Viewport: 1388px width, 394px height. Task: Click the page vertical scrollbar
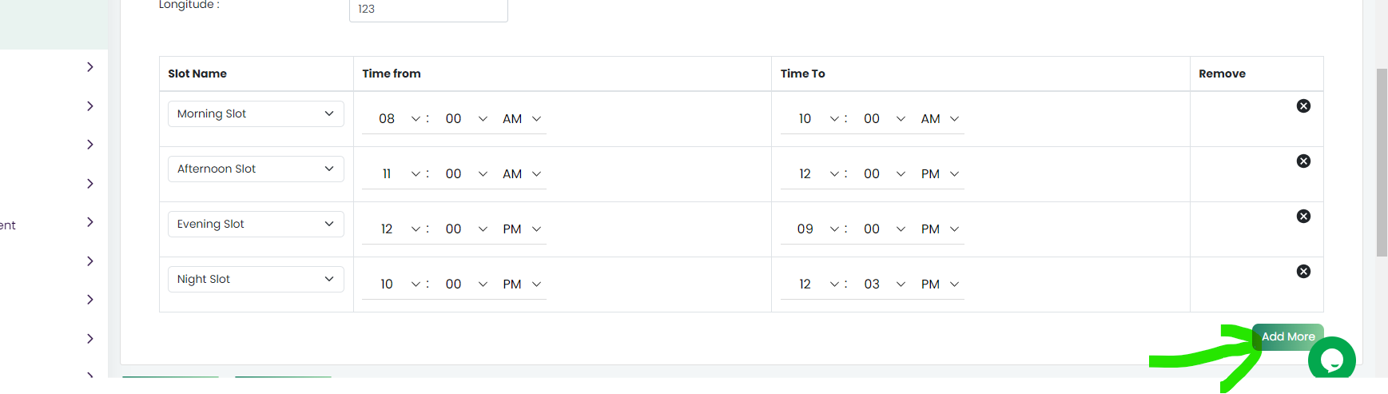coord(1382,162)
